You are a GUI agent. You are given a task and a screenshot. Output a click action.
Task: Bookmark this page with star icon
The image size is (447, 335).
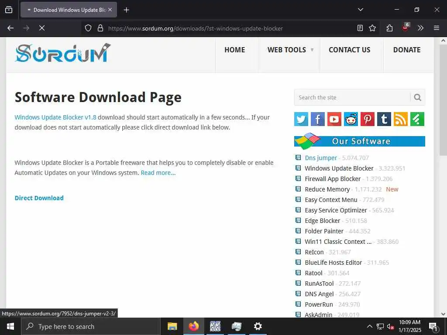tap(372, 28)
